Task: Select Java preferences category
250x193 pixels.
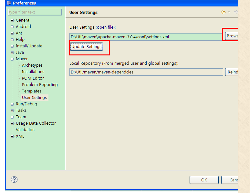Action: (x=20, y=52)
